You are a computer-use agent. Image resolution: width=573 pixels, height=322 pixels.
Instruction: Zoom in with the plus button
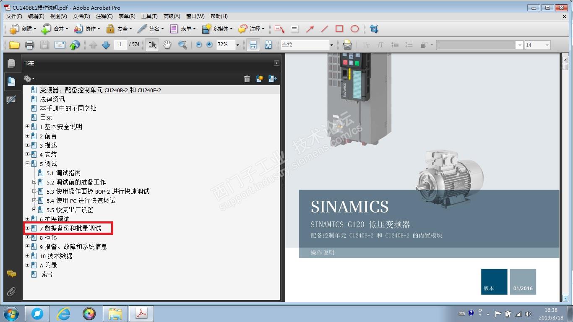209,45
